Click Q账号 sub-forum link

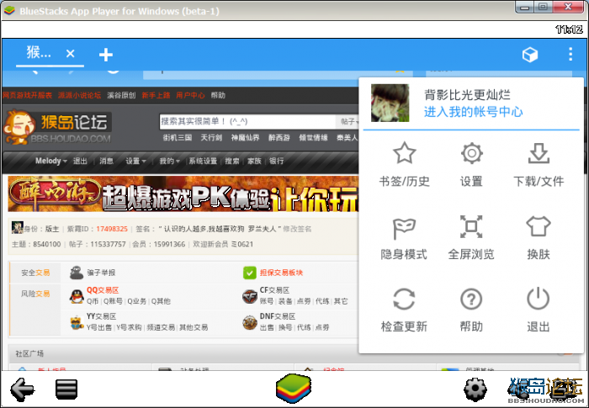click(x=113, y=301)
